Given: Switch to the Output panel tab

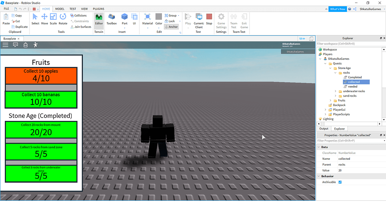Looking at the screenshot, I should click(324, 129).
